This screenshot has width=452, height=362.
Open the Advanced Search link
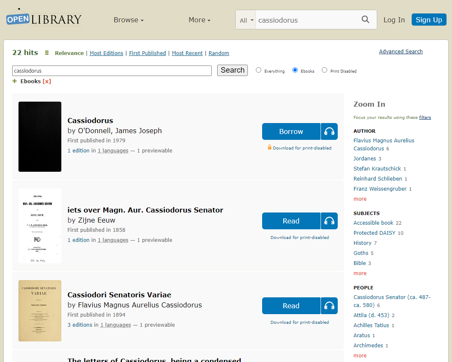(x=401, y=51)
